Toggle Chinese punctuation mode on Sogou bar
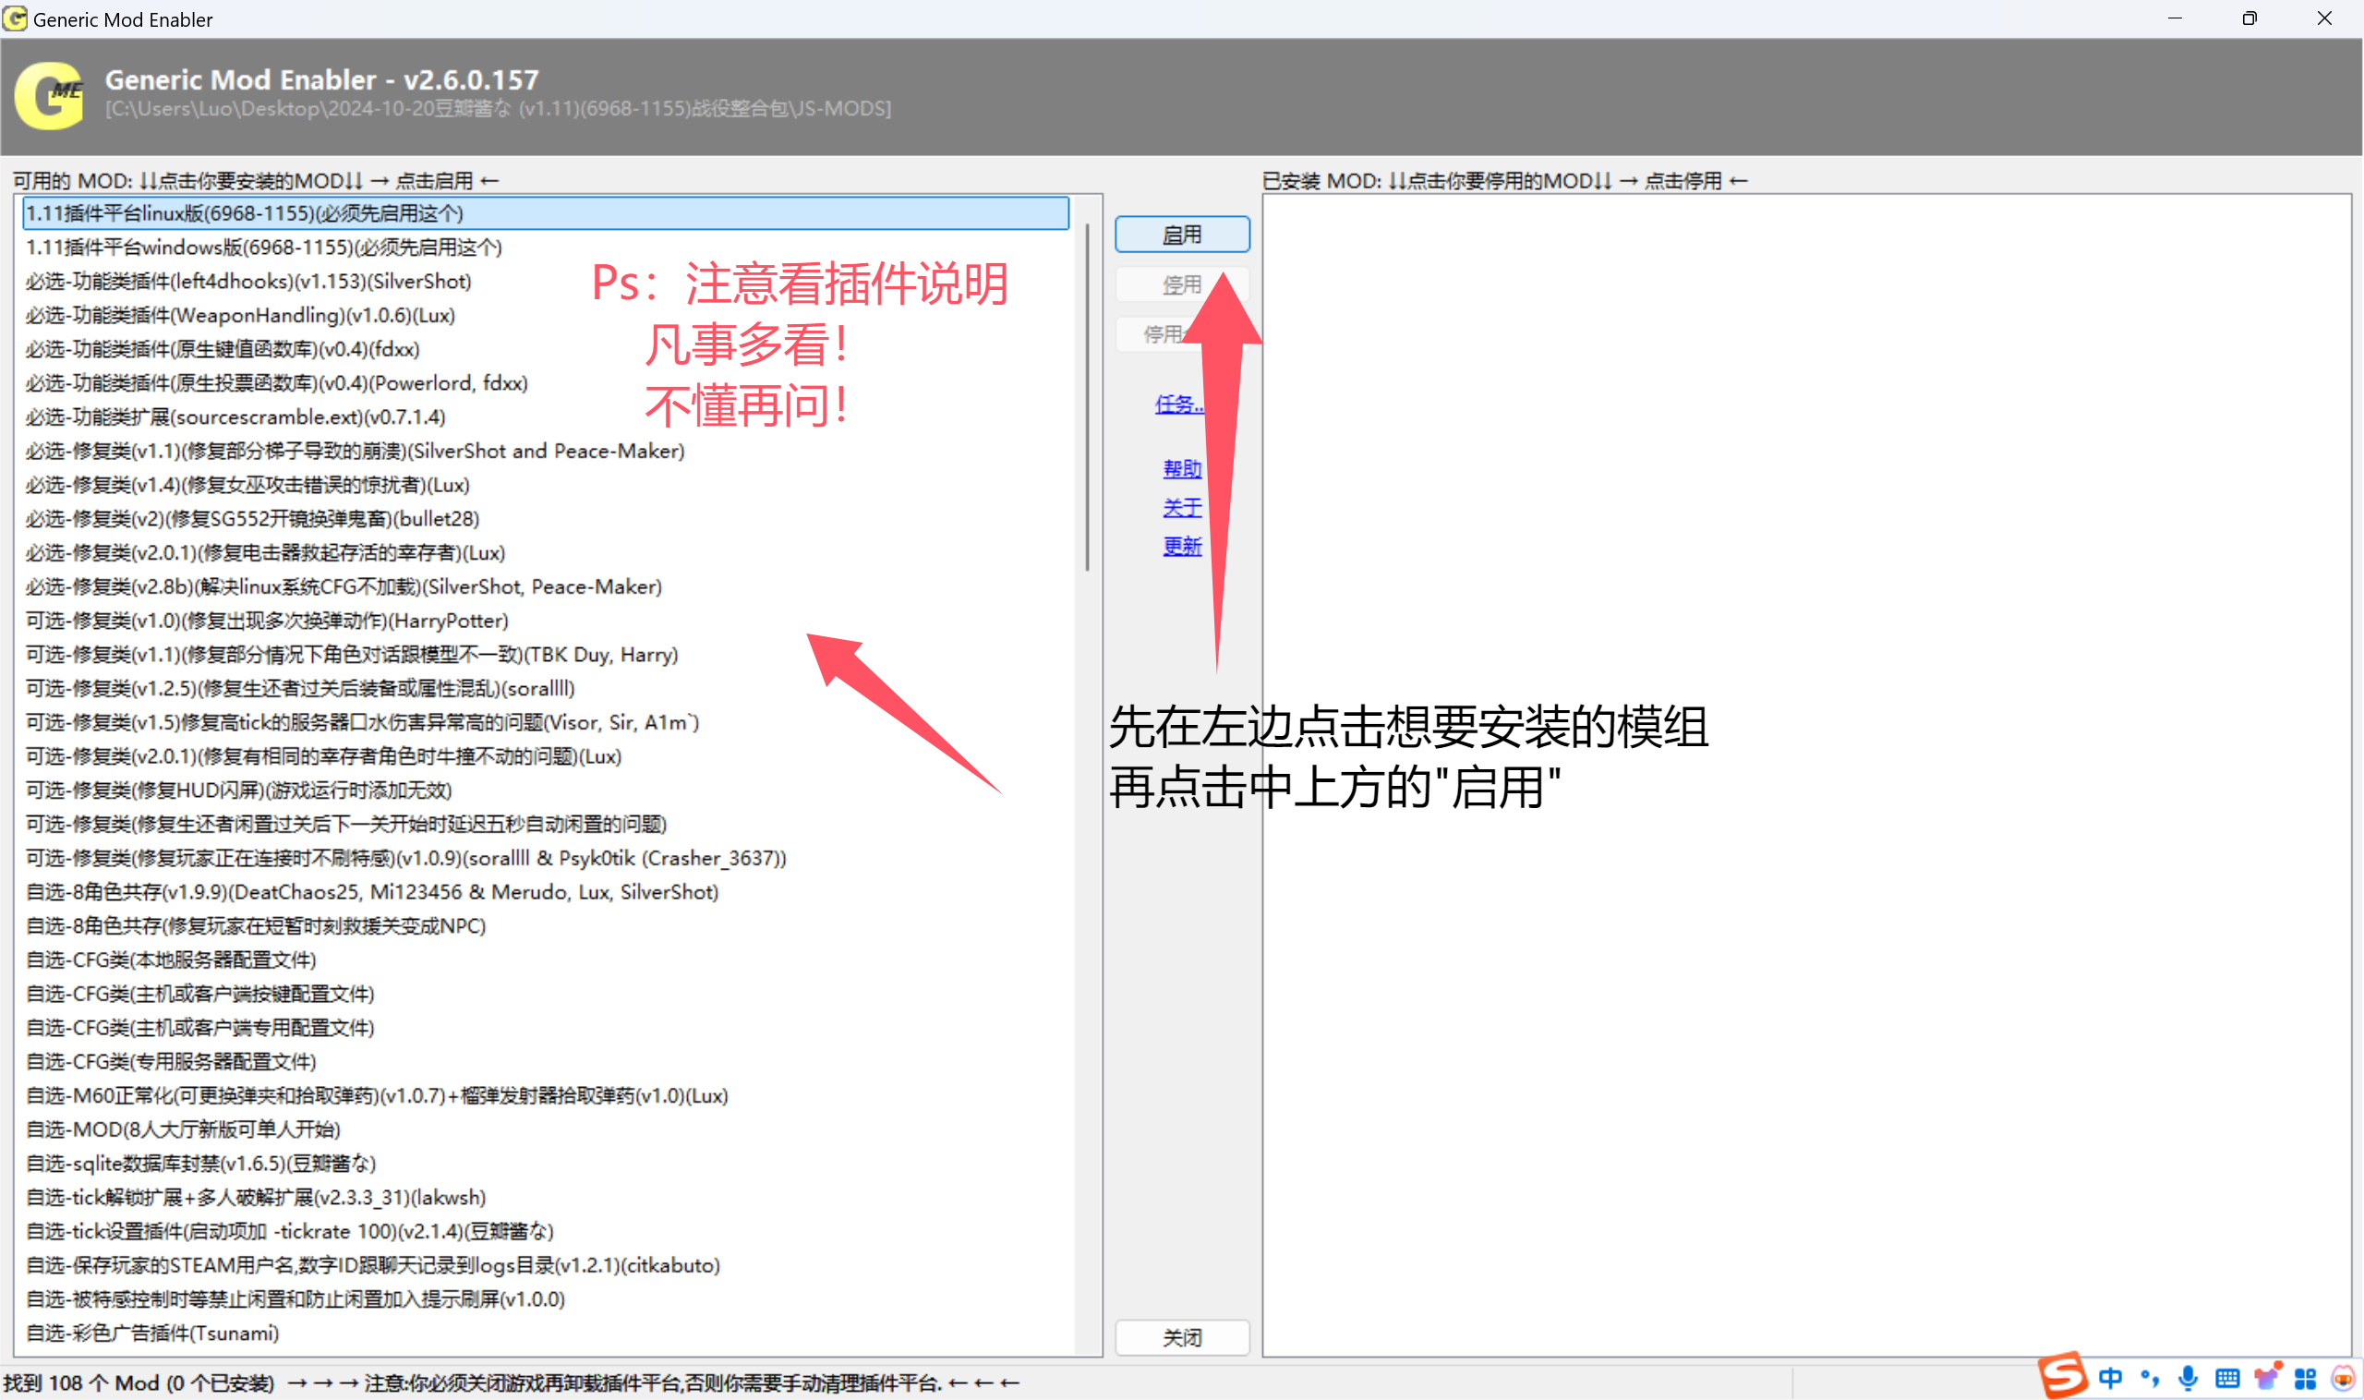This screenshot has height=1400, width=2364. [x=2150, y=1379]
